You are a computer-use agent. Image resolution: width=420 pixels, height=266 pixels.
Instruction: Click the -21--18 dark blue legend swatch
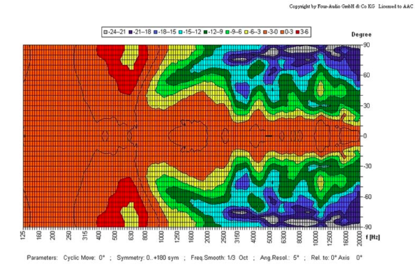pyautogui.click(x=130, y=32)
